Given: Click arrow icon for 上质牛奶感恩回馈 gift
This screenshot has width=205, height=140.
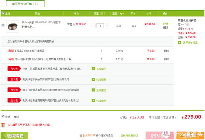Looking at the screenshot, I should coord(93,69).
